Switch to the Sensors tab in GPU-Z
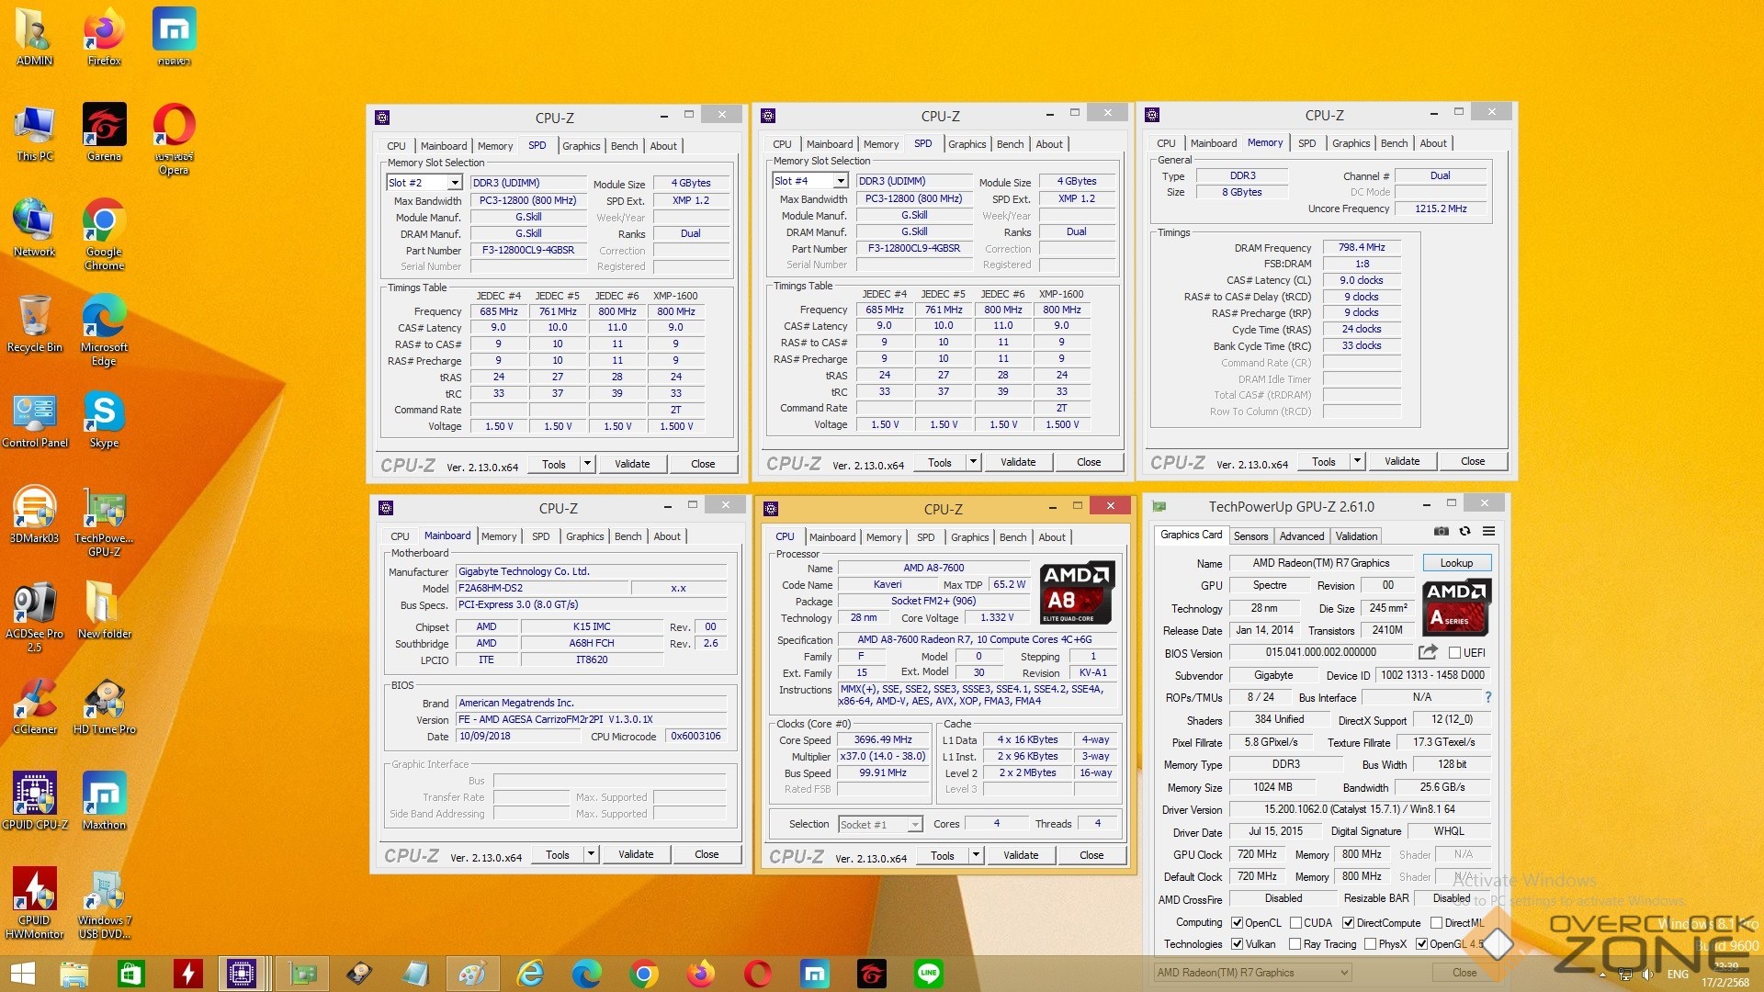Screen dimensions: 1764x992 pyautogui.click(x=1250, y=536)
